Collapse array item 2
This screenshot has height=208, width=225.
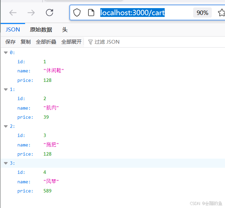click(6, 126)
